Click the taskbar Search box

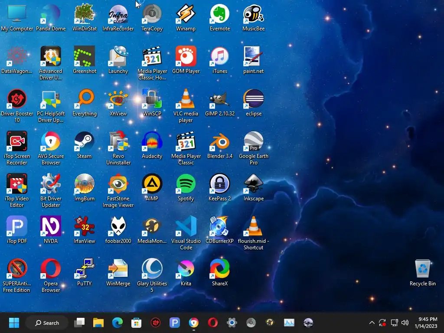point(47,323)
